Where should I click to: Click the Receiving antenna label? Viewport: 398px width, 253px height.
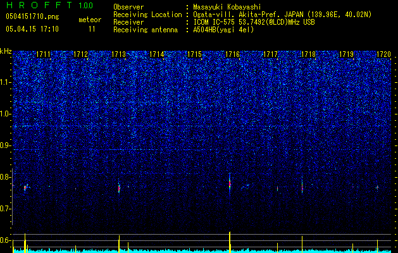pos(146,30)
